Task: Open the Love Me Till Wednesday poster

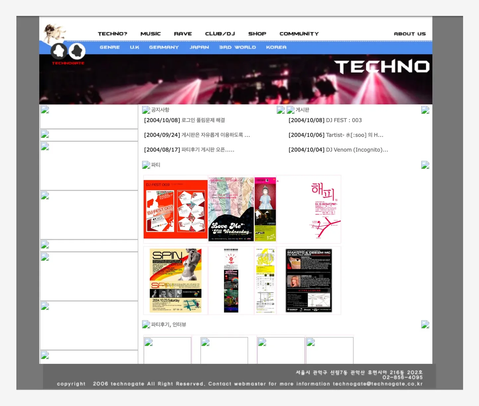Action: tap(231, 209)
